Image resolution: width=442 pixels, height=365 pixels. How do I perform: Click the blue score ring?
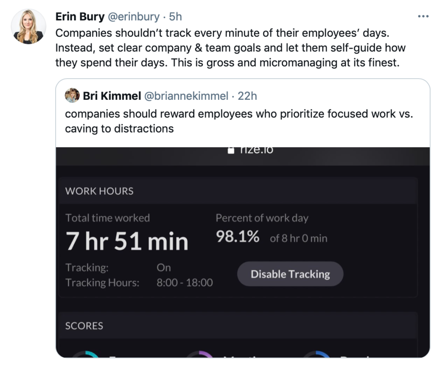pos(316,355)
